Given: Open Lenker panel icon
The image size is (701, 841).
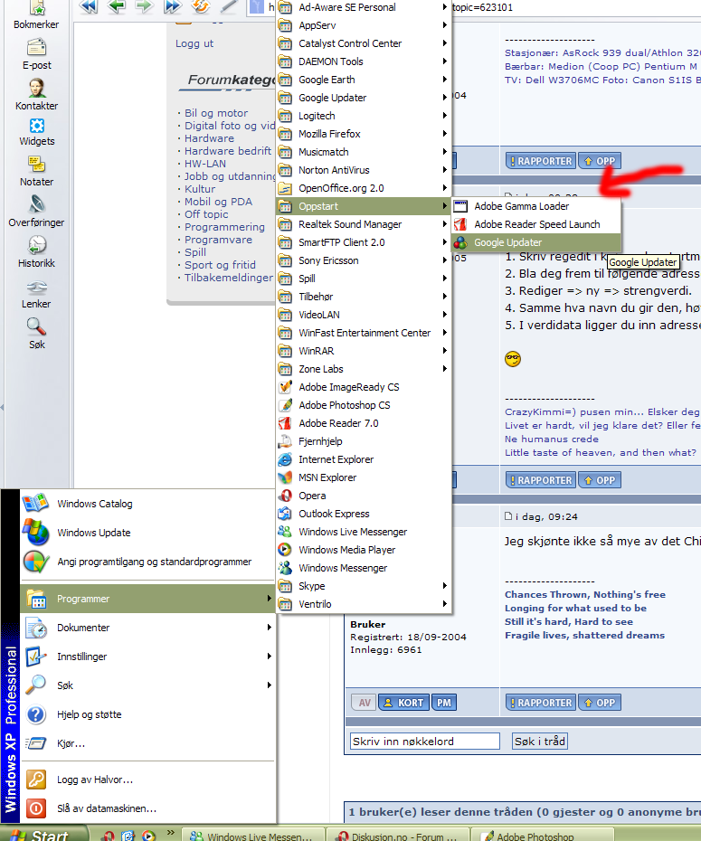Looking at the screenshot, I should [x=36, y=288].
